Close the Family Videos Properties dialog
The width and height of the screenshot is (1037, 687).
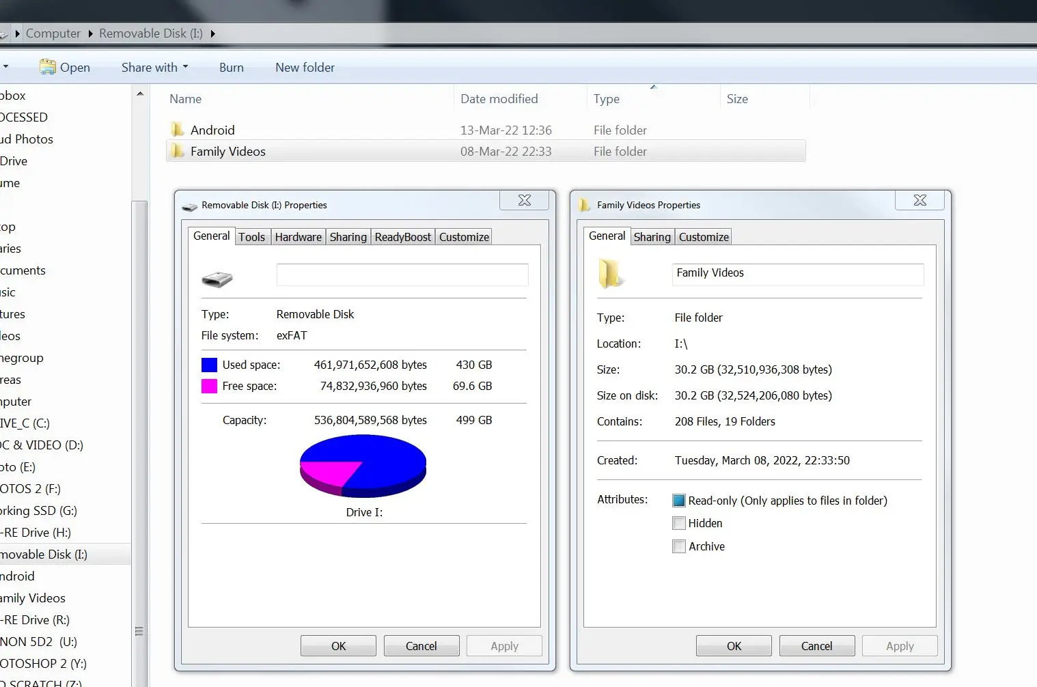click(920, 200)
